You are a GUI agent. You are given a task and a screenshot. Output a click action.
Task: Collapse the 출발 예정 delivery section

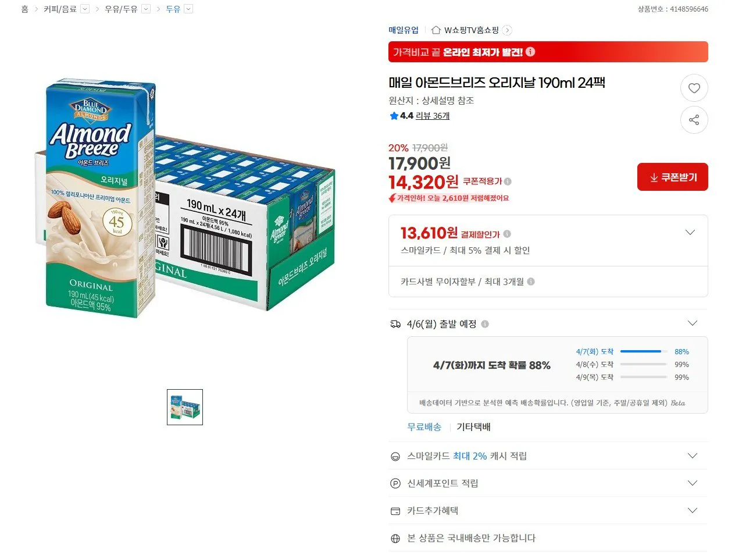pos(693,323)
